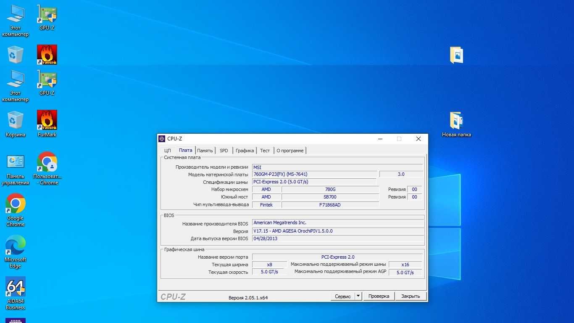Select the F71868AD chip value

[x=330, y=205]
